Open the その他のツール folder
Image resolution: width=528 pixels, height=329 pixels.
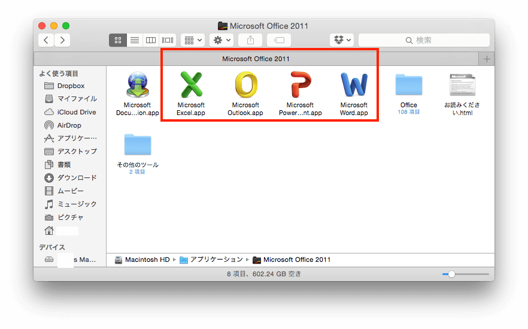(138, 144)
